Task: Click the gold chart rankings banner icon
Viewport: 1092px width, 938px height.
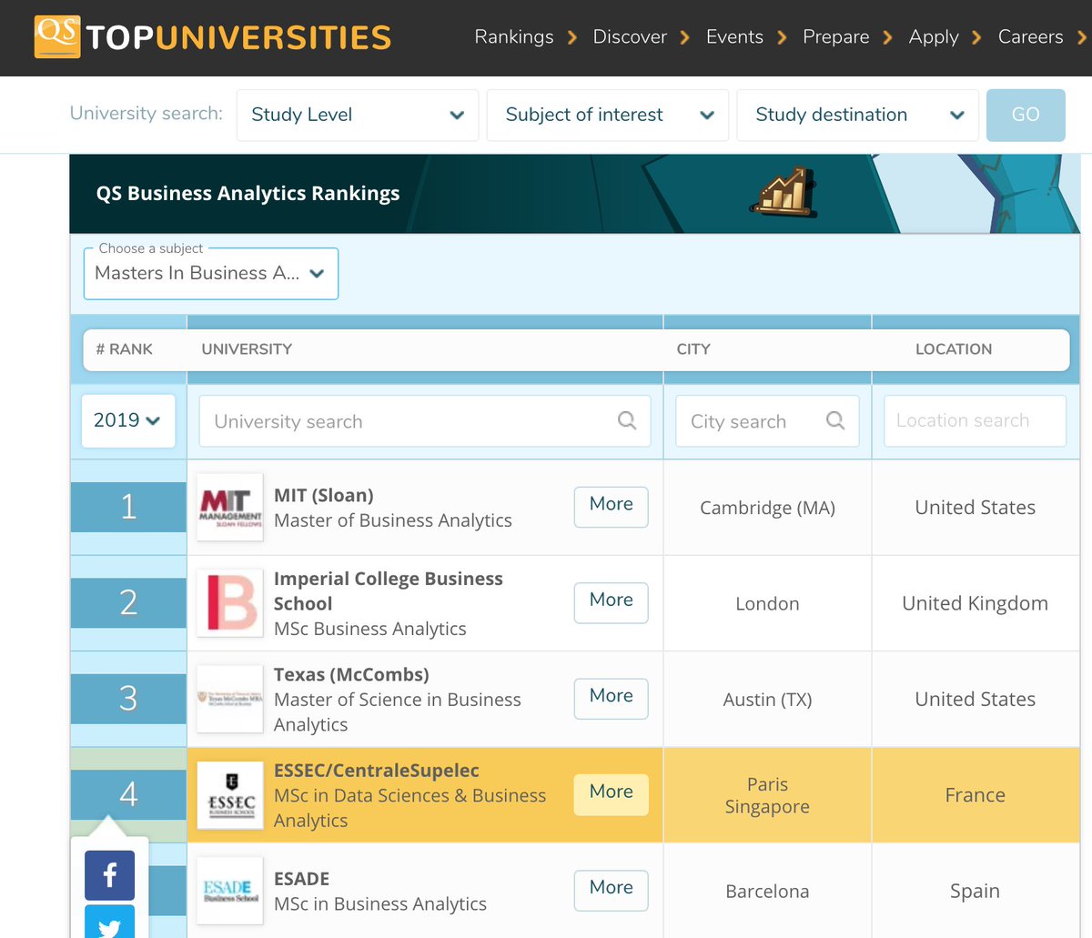Action: 783,191
